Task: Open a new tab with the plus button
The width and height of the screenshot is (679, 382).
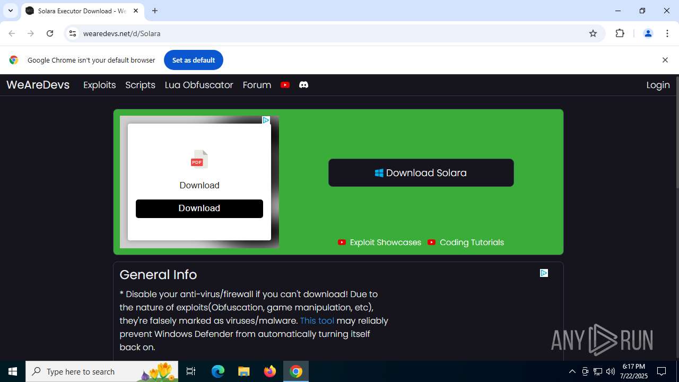Action: pyautogui.click(x=155, y=11)
